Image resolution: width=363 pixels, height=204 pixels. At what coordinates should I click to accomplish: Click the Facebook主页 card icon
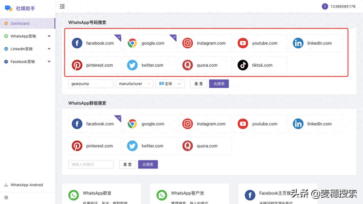250,195
